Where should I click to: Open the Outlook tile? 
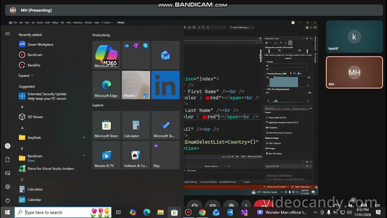(x=165, y=55)
